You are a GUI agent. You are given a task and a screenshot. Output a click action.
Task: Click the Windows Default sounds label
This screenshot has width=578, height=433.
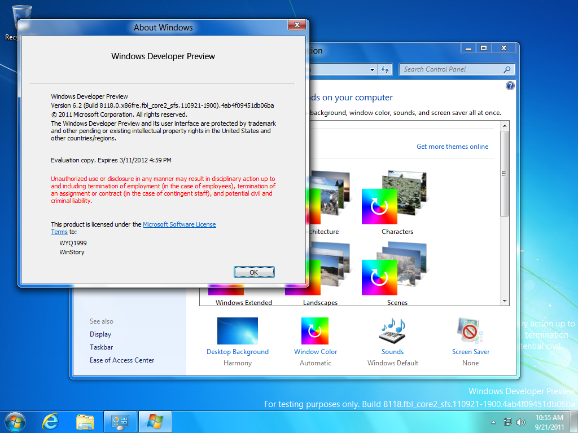pyautogui.click(x=393, y=363)
